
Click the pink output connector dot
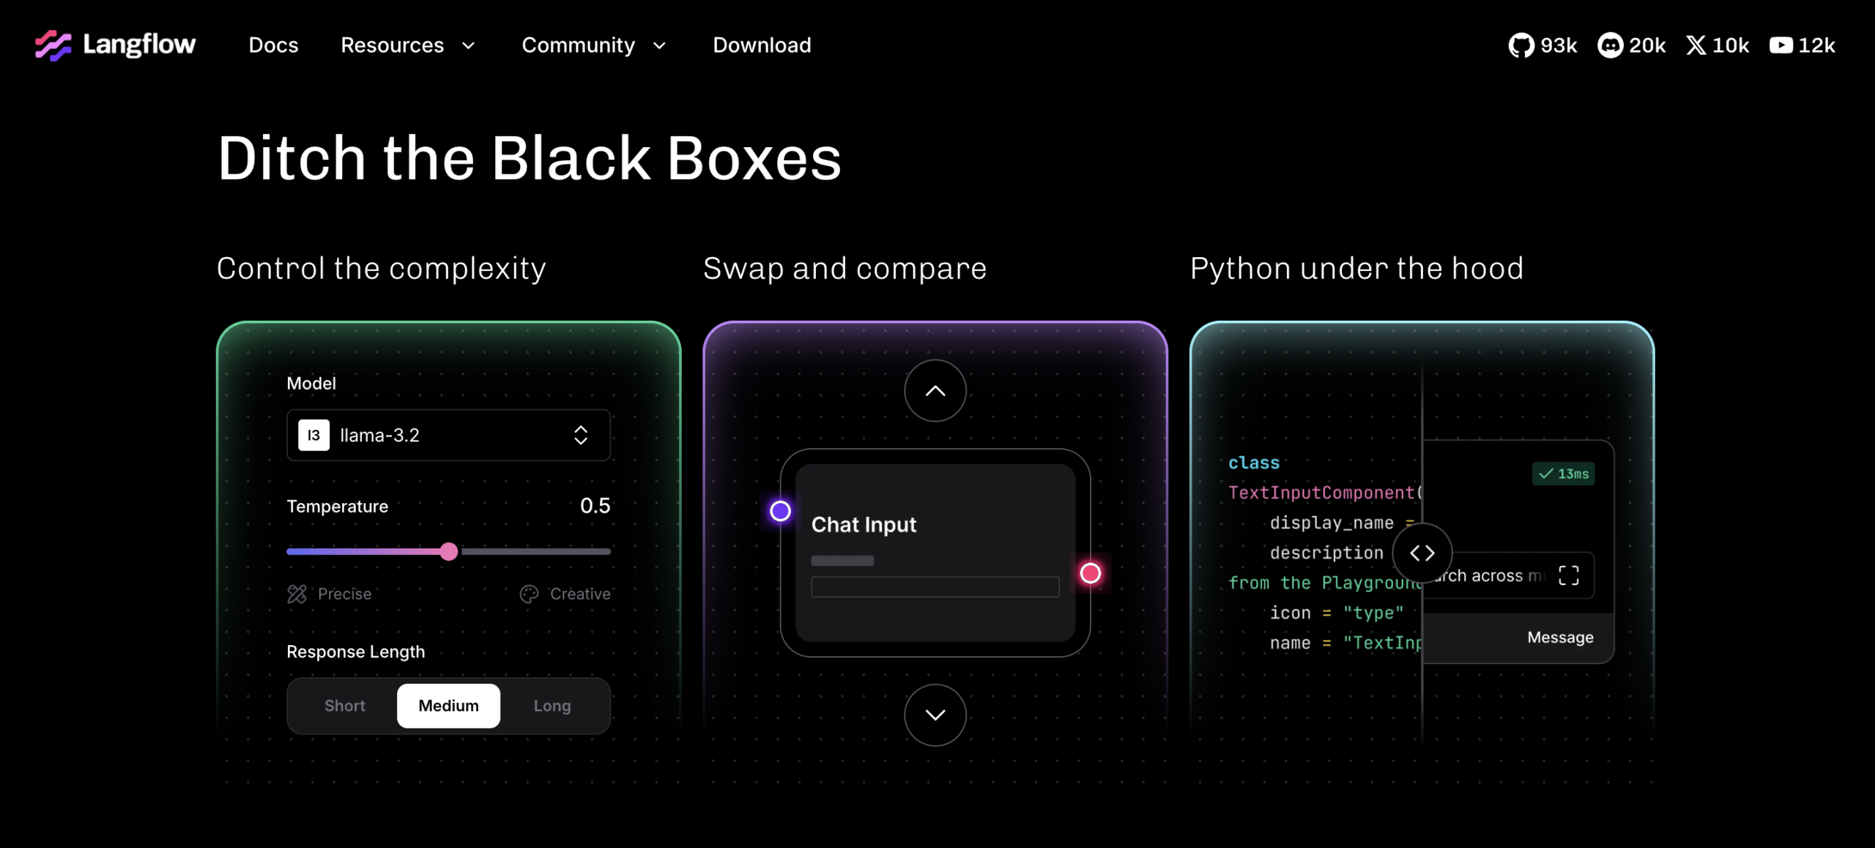coord(1090,573)
